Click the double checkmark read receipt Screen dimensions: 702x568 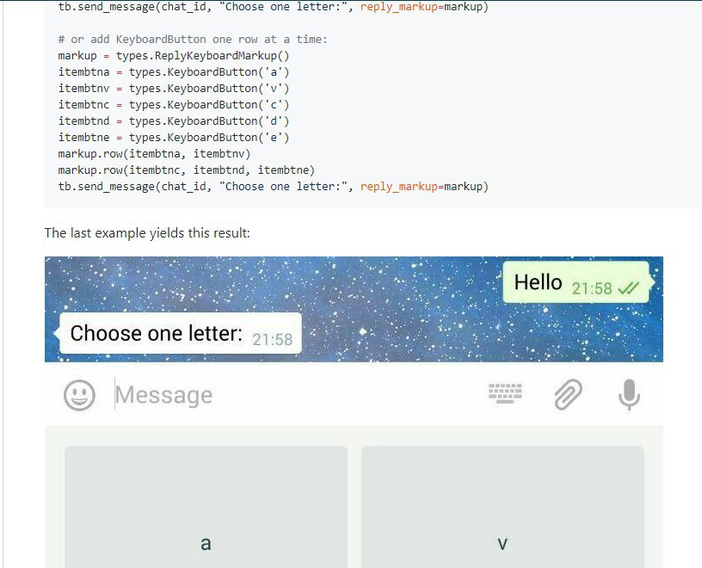pos(629,288)
